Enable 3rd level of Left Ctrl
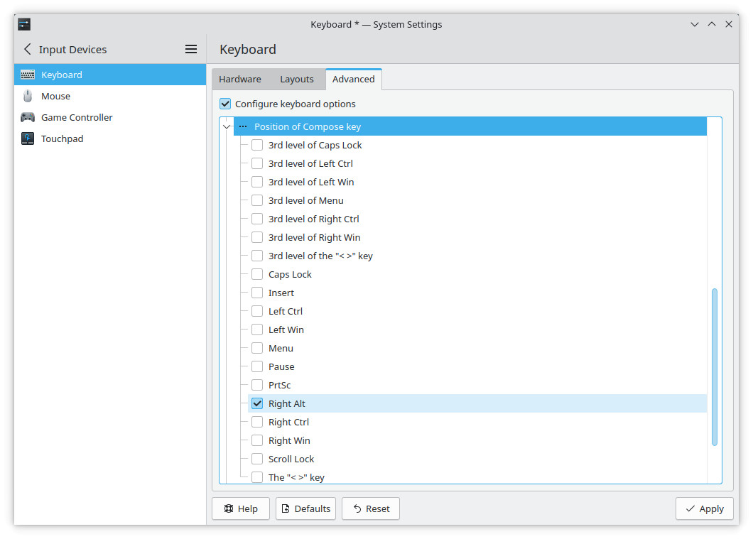Image resolution: width=753 pixels, height=539 pixels. 257,163
